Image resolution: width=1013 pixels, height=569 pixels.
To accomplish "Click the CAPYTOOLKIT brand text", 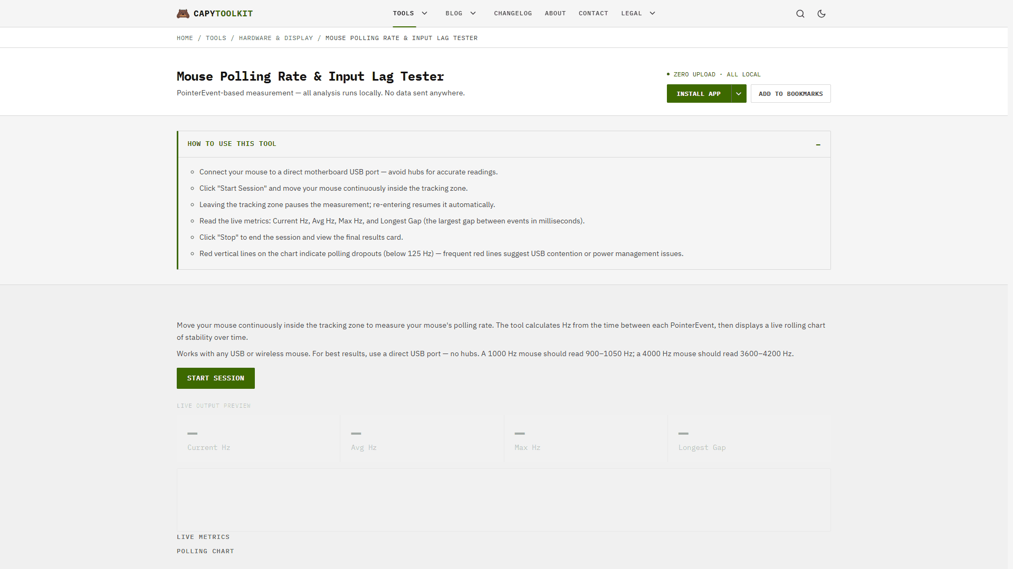I will (x=223, y=14).
